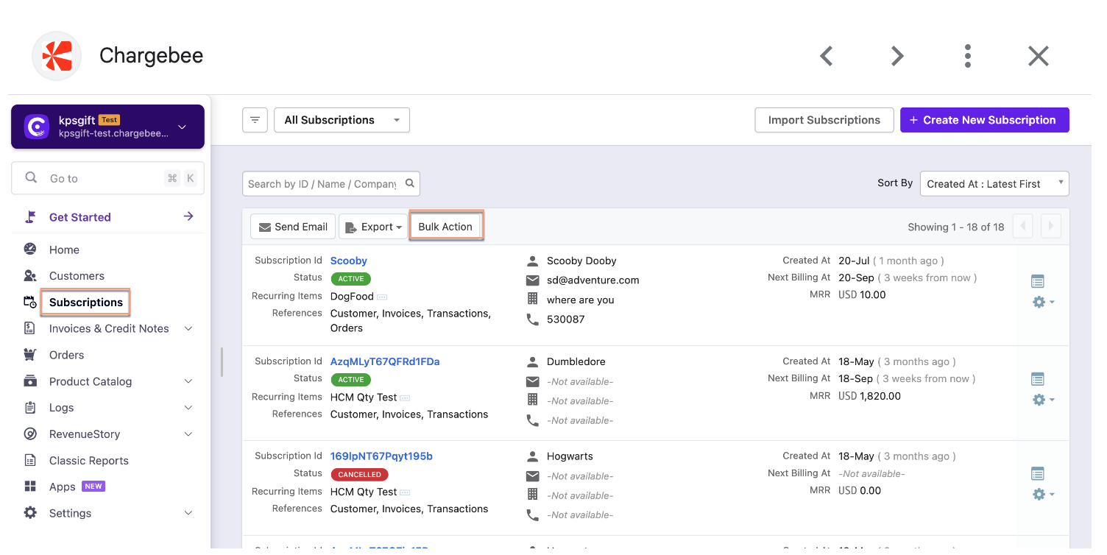The image size is (1107, 555).
Task: Expand the RevenueStory menu chevron
Action: pyautogui.click(x=188, y=434)
